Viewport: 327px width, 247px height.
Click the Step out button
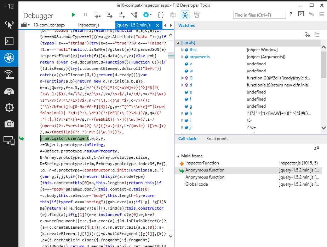click(122, 15)
